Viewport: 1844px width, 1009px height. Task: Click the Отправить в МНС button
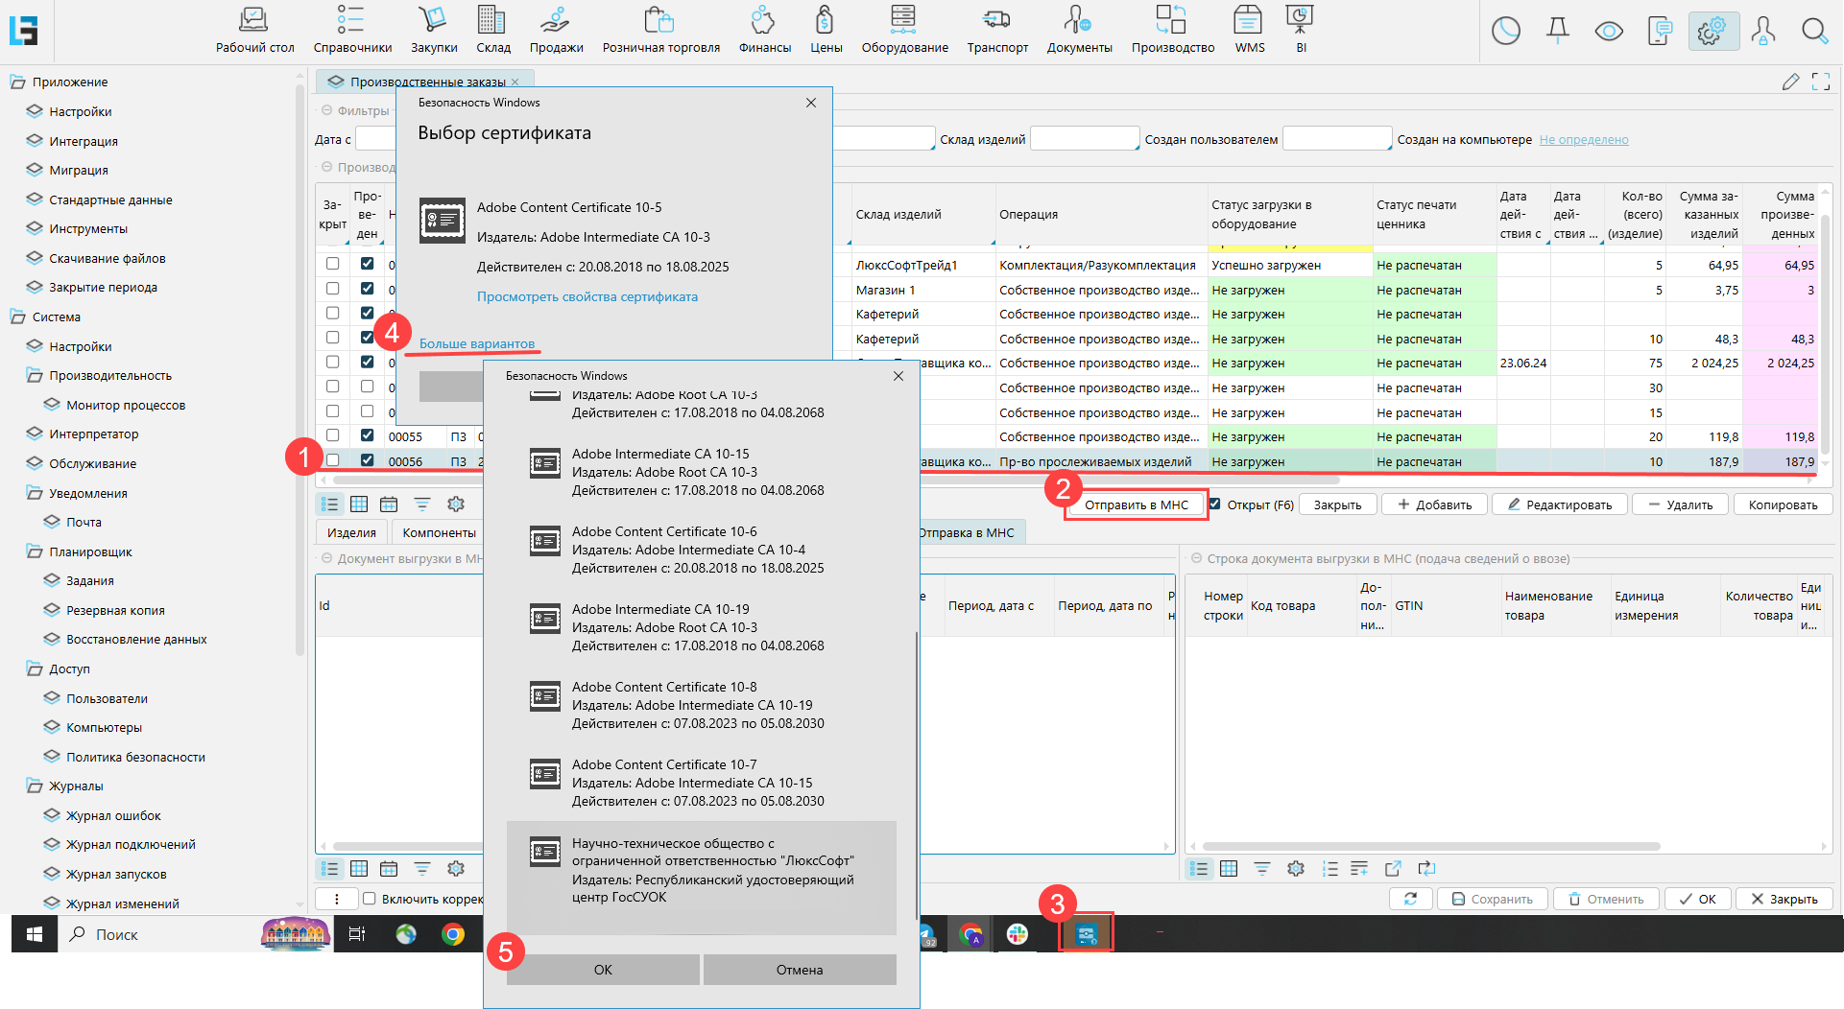point(1136,505)
